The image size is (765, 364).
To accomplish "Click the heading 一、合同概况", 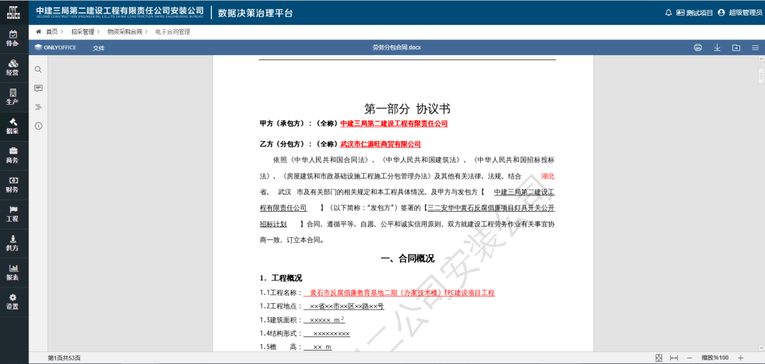I will 407,258.
